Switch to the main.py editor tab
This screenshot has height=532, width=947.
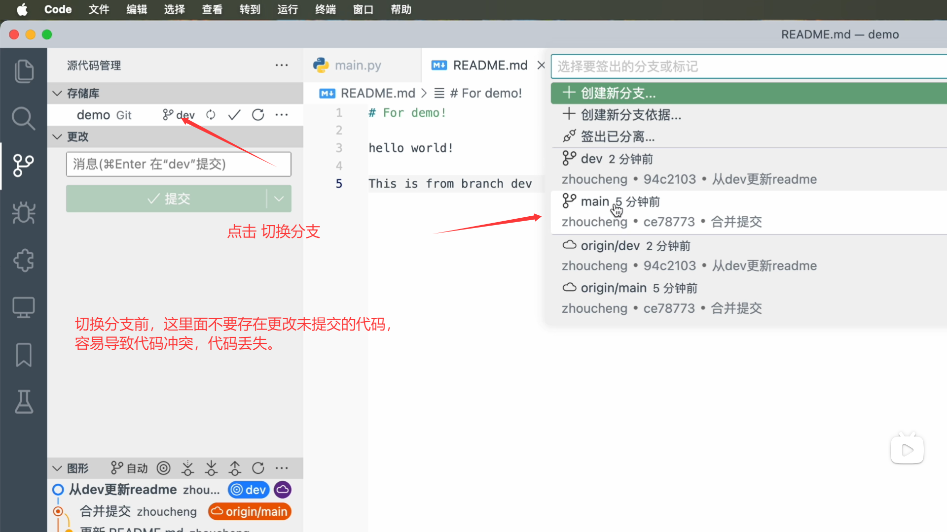tap(357, 65)
